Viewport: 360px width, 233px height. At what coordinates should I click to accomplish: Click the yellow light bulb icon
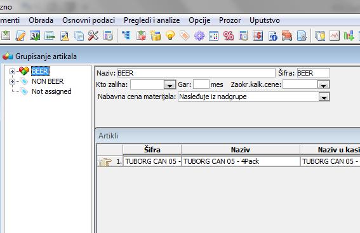click(x=170, y=36)
